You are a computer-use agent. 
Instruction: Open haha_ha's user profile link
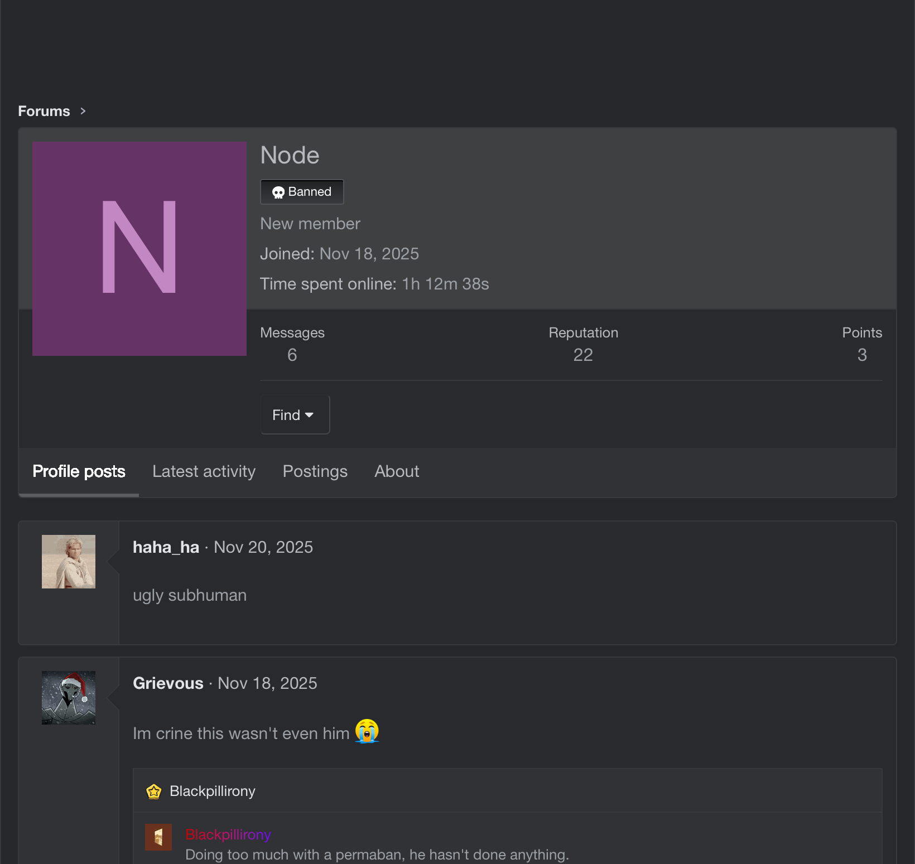(x=166, y=547)
